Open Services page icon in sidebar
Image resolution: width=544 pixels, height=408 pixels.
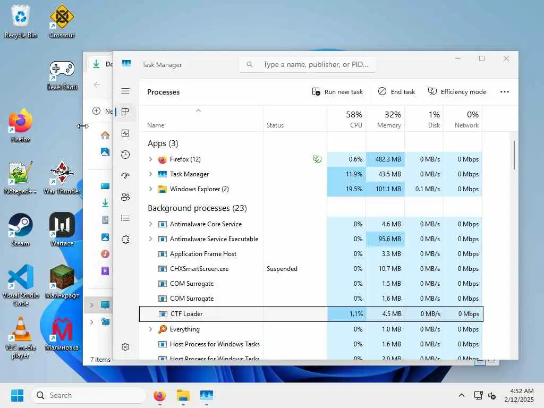(125, 240)
